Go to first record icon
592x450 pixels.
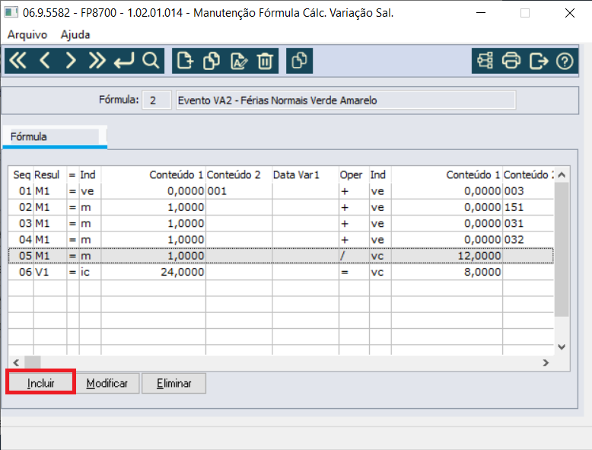(18, 60)
